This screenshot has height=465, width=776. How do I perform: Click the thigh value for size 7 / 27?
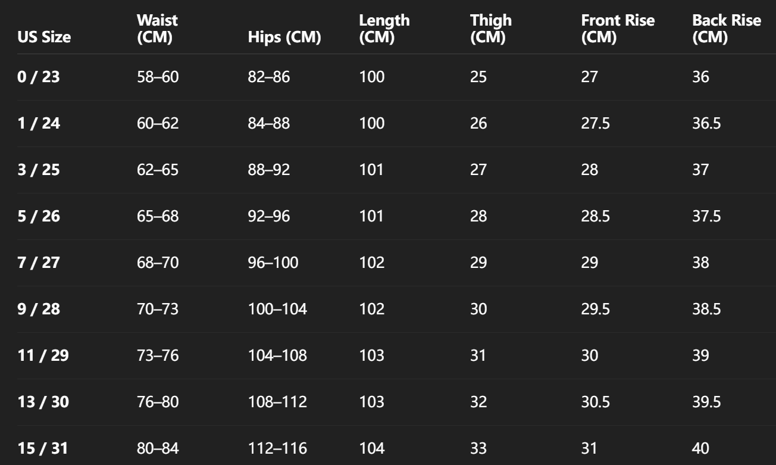478,263
